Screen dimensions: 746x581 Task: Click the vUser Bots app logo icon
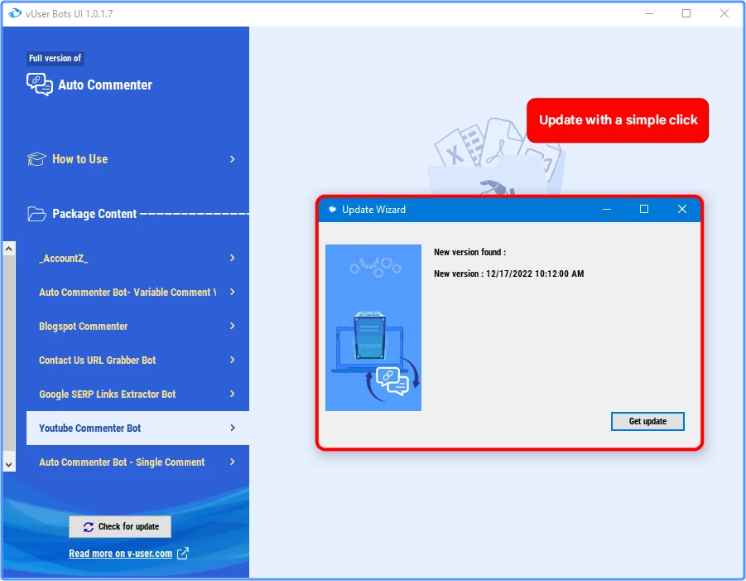[x=14, y=13]
